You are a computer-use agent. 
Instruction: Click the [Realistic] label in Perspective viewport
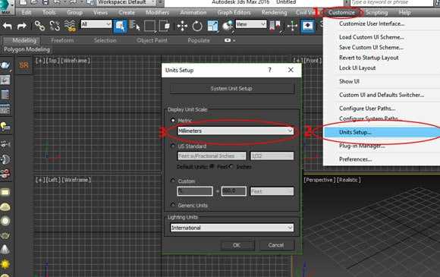(348, 180)
